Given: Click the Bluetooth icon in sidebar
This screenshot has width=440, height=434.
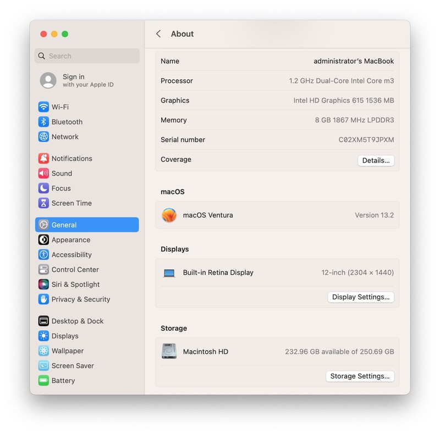Looking at the screenshot, I should (x=43, y=121).
